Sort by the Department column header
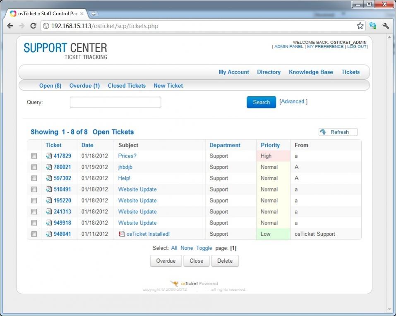The width and height of the screenshot is (396, 316). pos(225,145)
